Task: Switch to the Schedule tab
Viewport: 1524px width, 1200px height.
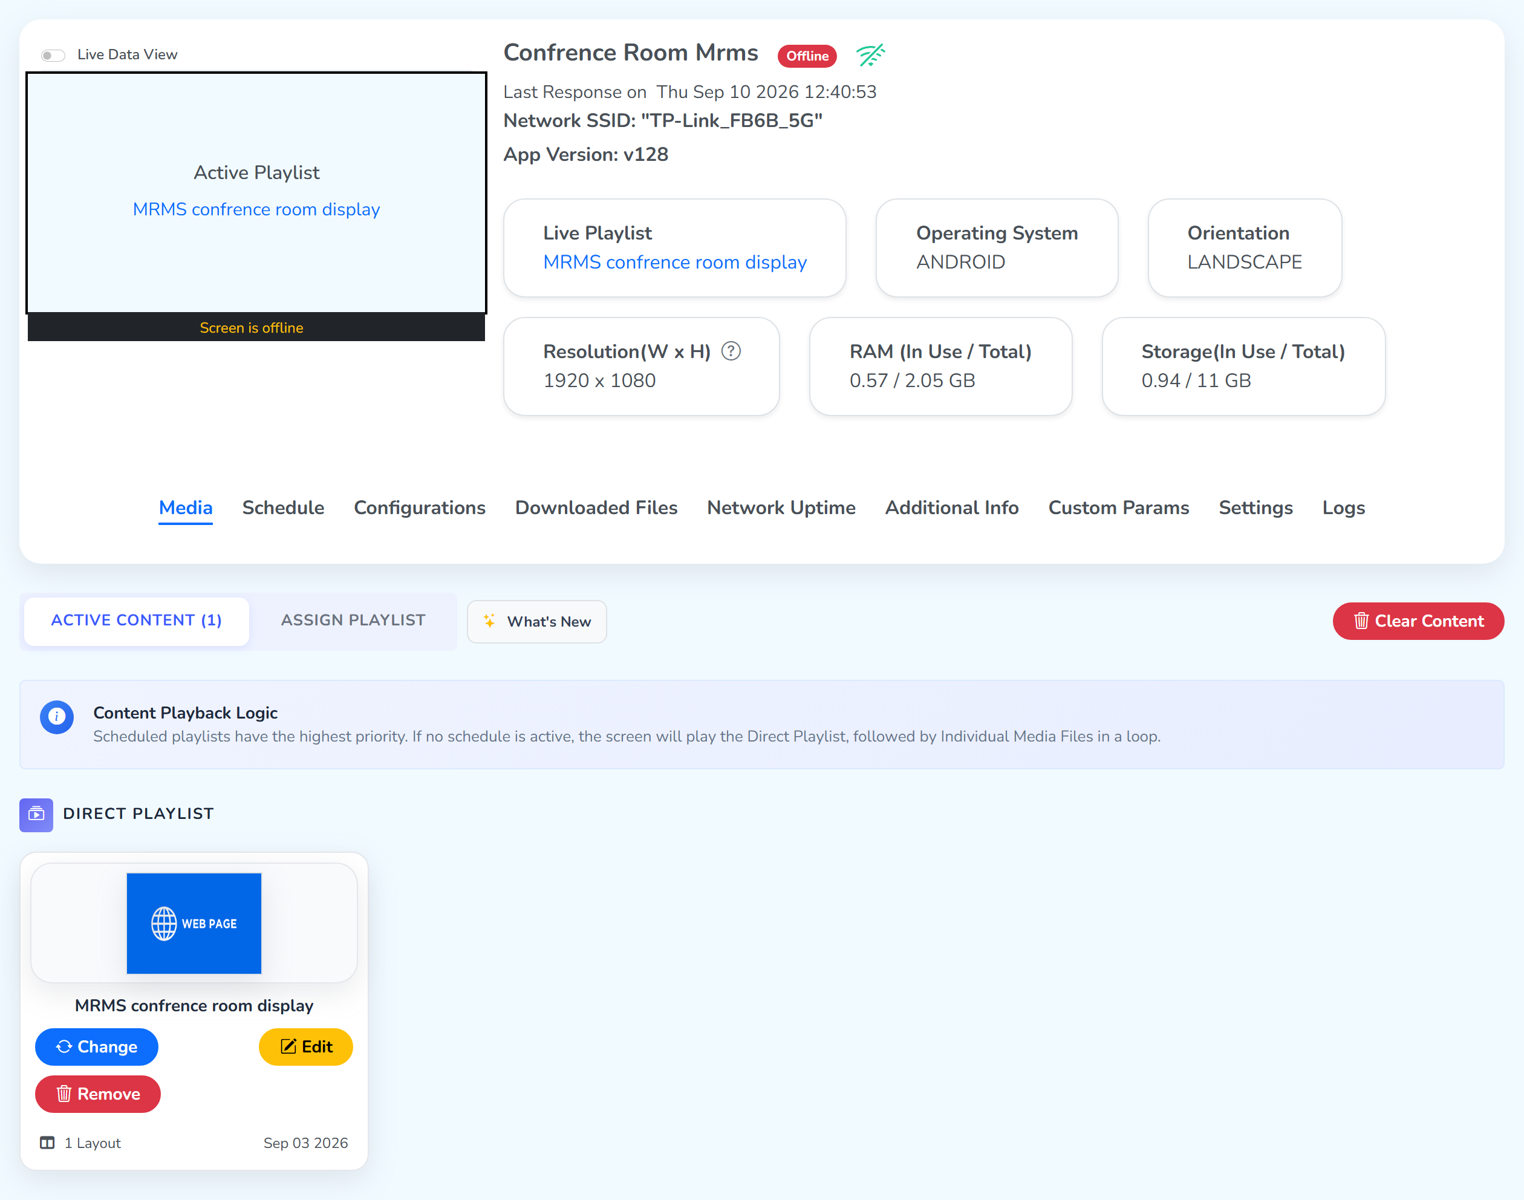Action: 283,508
